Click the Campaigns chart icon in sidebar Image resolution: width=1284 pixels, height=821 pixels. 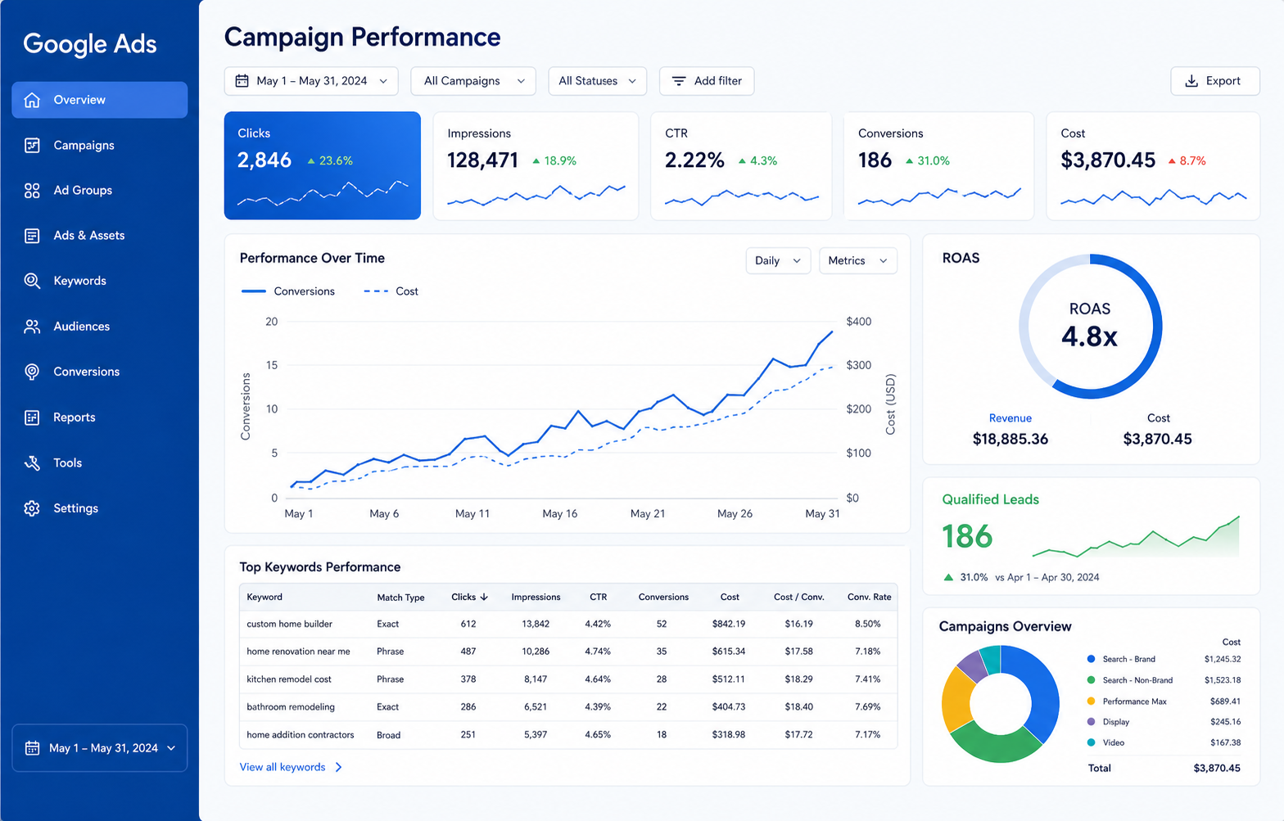click(32, 145)
